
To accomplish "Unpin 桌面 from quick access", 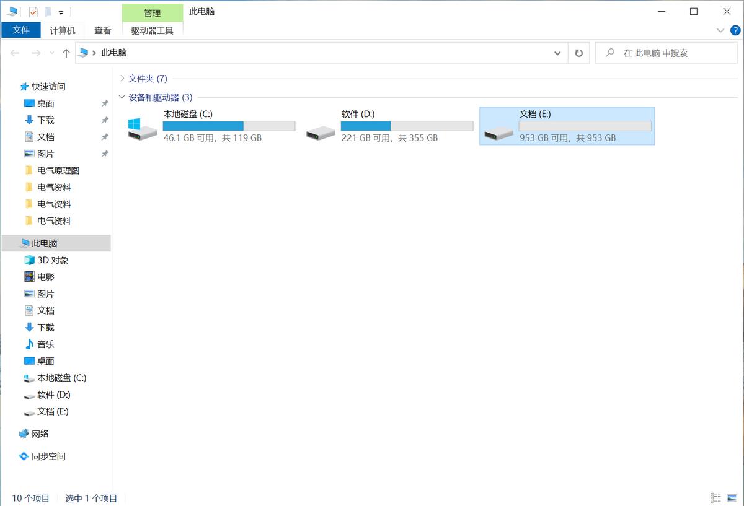I will [x=105, y=103].
